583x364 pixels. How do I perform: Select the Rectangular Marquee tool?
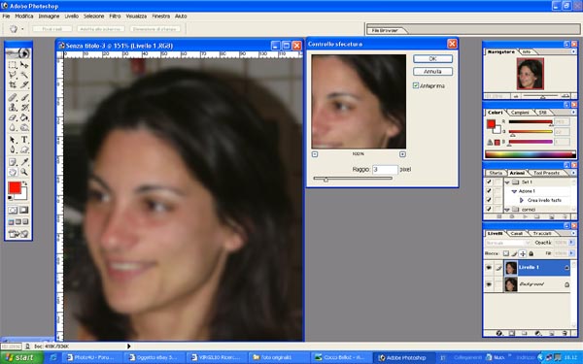pyautogui.click(x=13, y=65)
